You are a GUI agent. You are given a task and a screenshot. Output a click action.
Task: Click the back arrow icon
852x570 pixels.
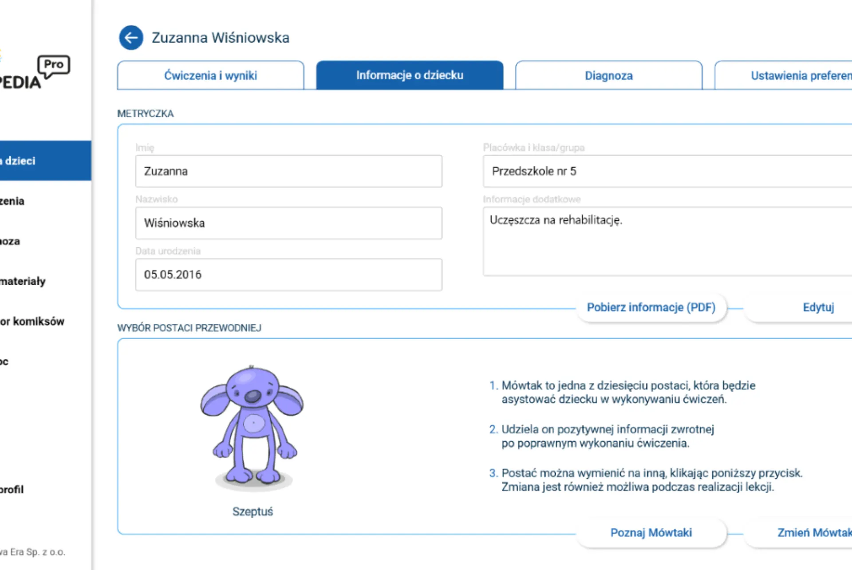[131, 38]
